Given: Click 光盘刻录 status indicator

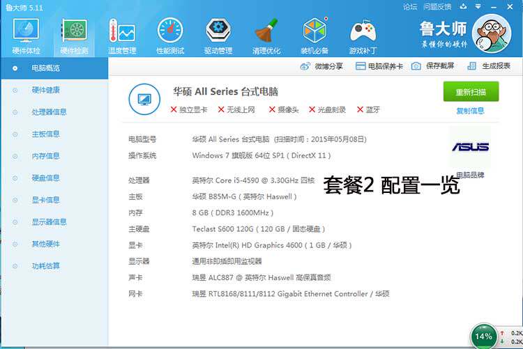Looking at the screenshot, I should tap(327, 109).
